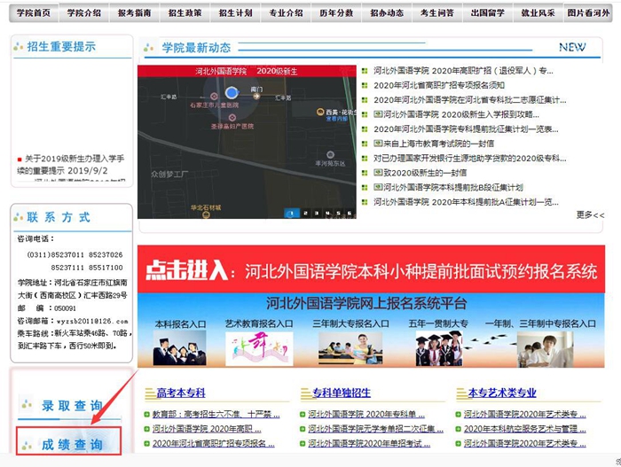
Task: Open 关于2019级新生办理入学手续 notice
Action: coord(71,165)
